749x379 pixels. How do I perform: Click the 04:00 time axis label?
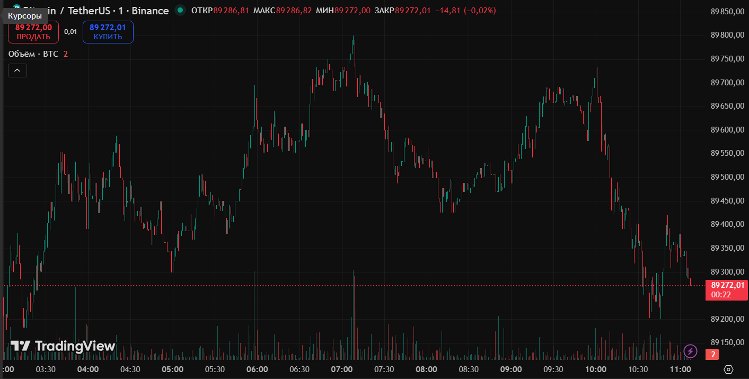88,369
